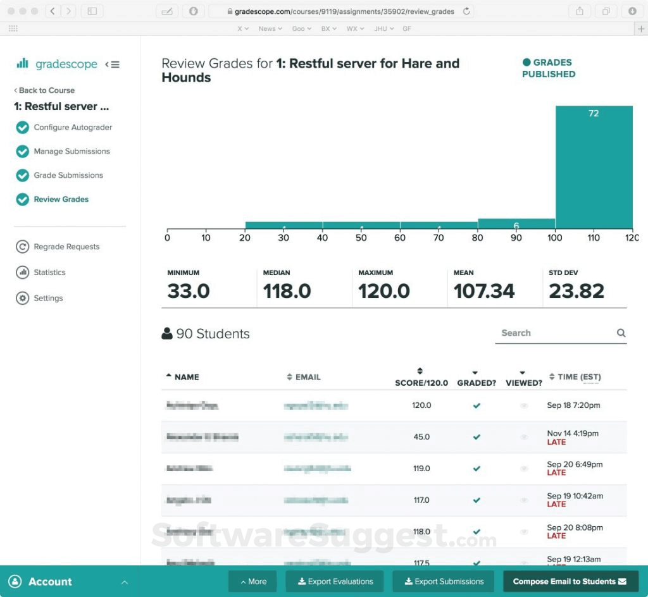The width and height of the screenshot is (648, 597).
Task: Go Back to Course via the link
Action: [44, 90]
